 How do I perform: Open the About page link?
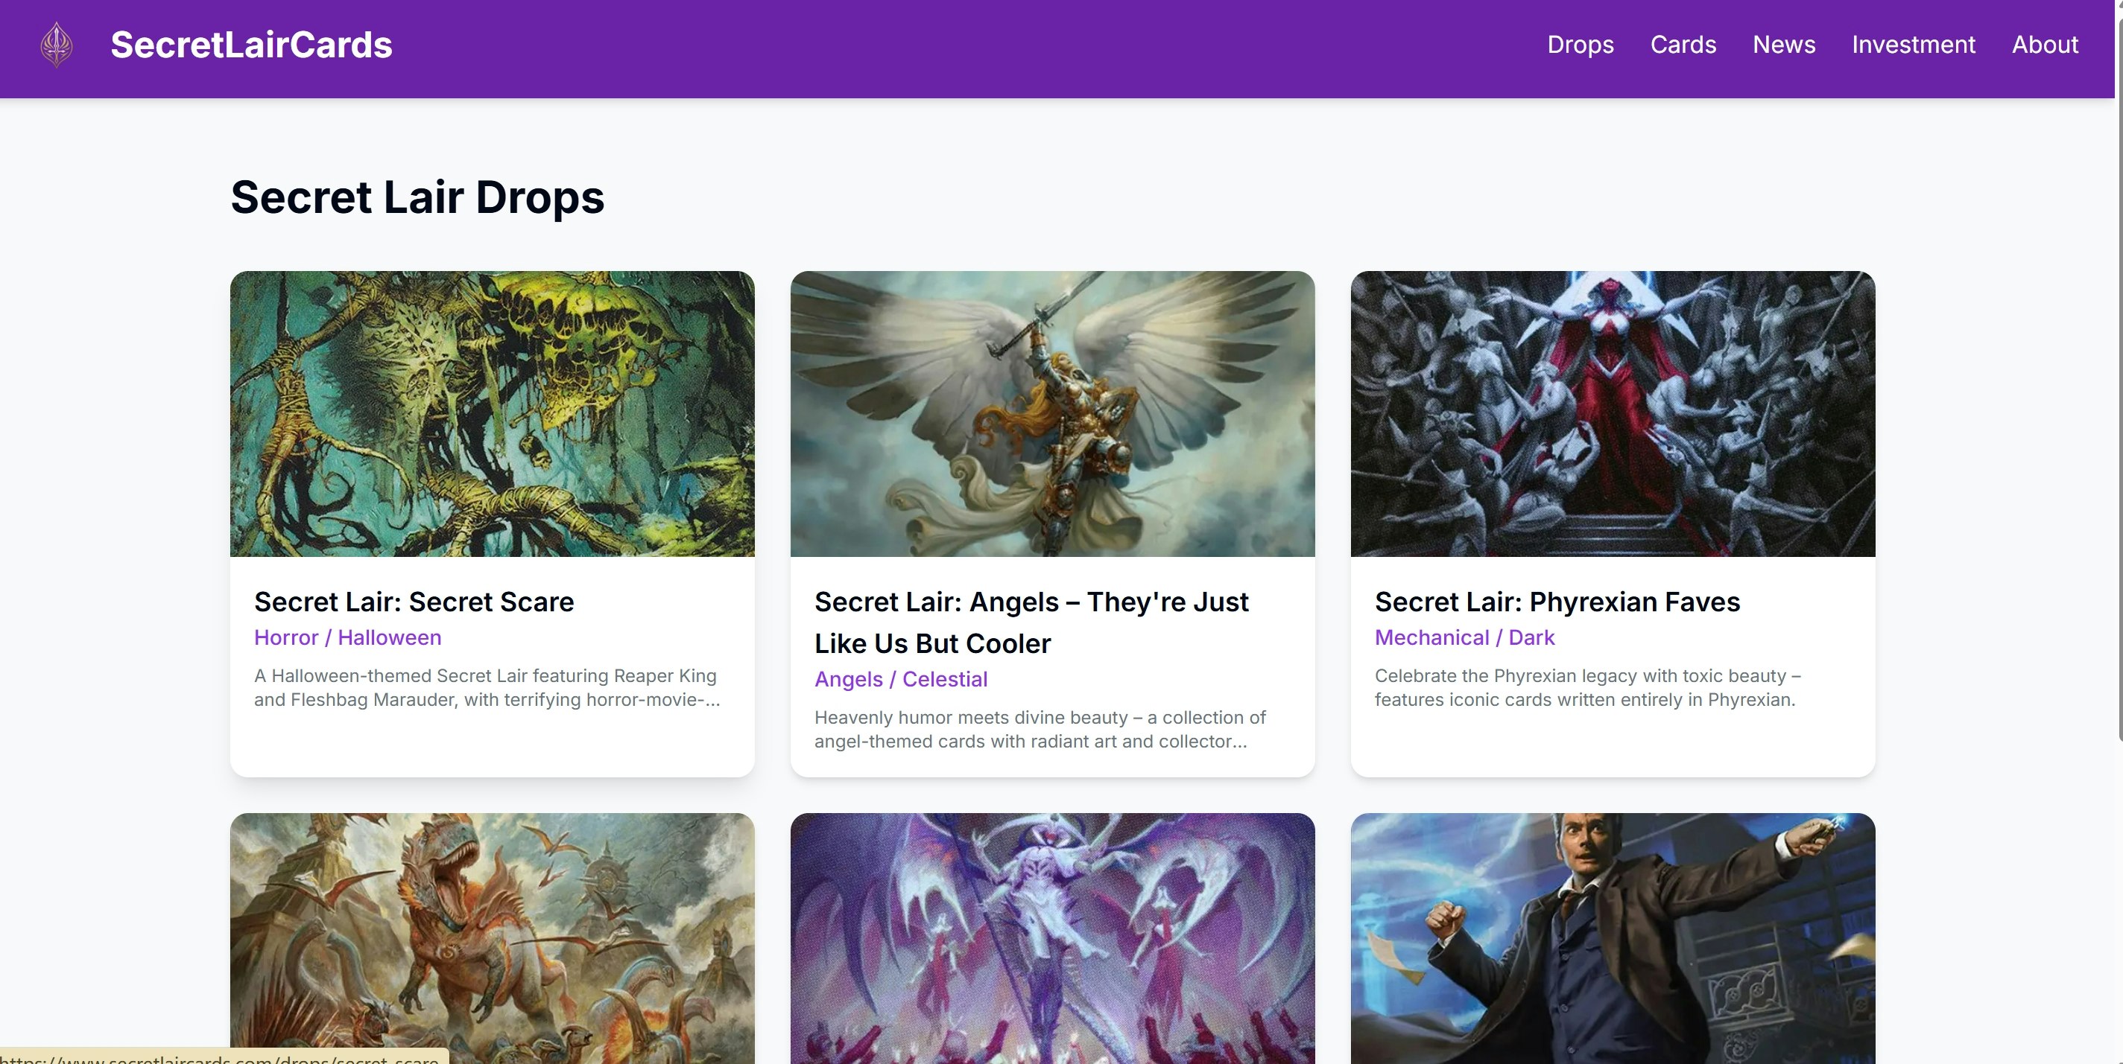coord(2044,45)
